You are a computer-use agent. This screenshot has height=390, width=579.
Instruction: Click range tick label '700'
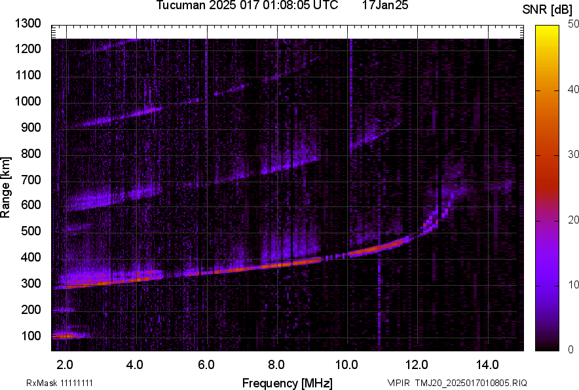(x=31, y=180)
